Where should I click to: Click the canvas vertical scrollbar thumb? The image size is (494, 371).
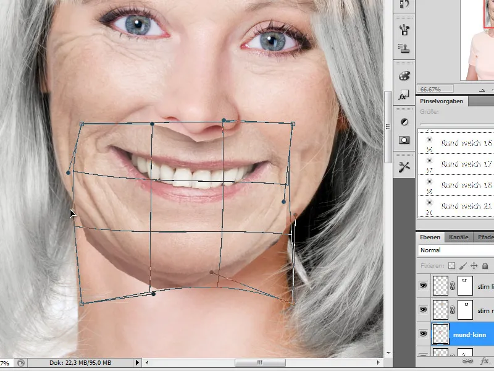pyautogui.click(x=388, y=127)
